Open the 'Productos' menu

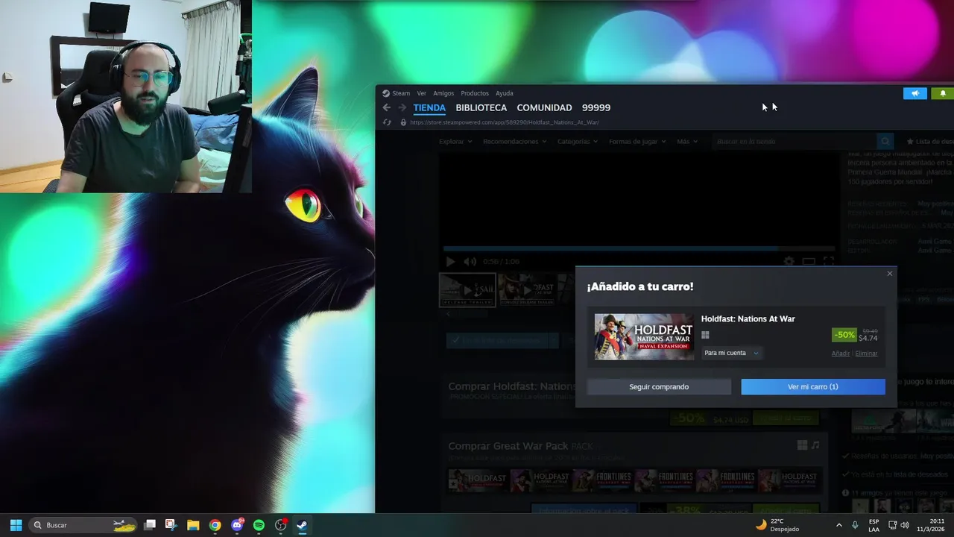[x=475, y=93]
